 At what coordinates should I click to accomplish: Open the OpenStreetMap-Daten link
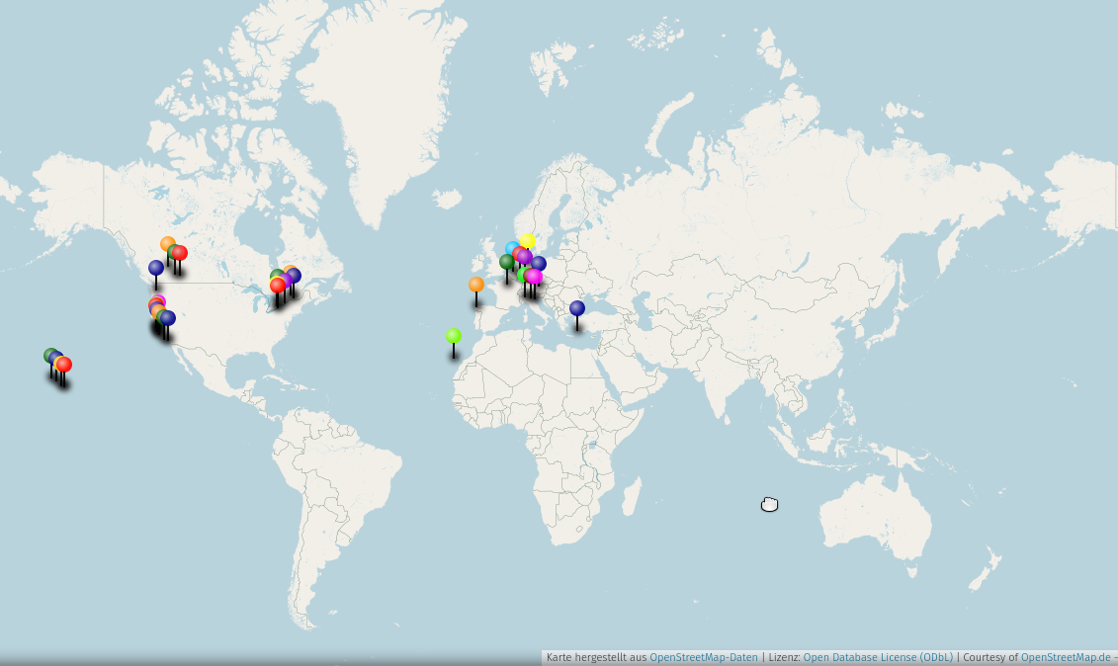(703, 657)
